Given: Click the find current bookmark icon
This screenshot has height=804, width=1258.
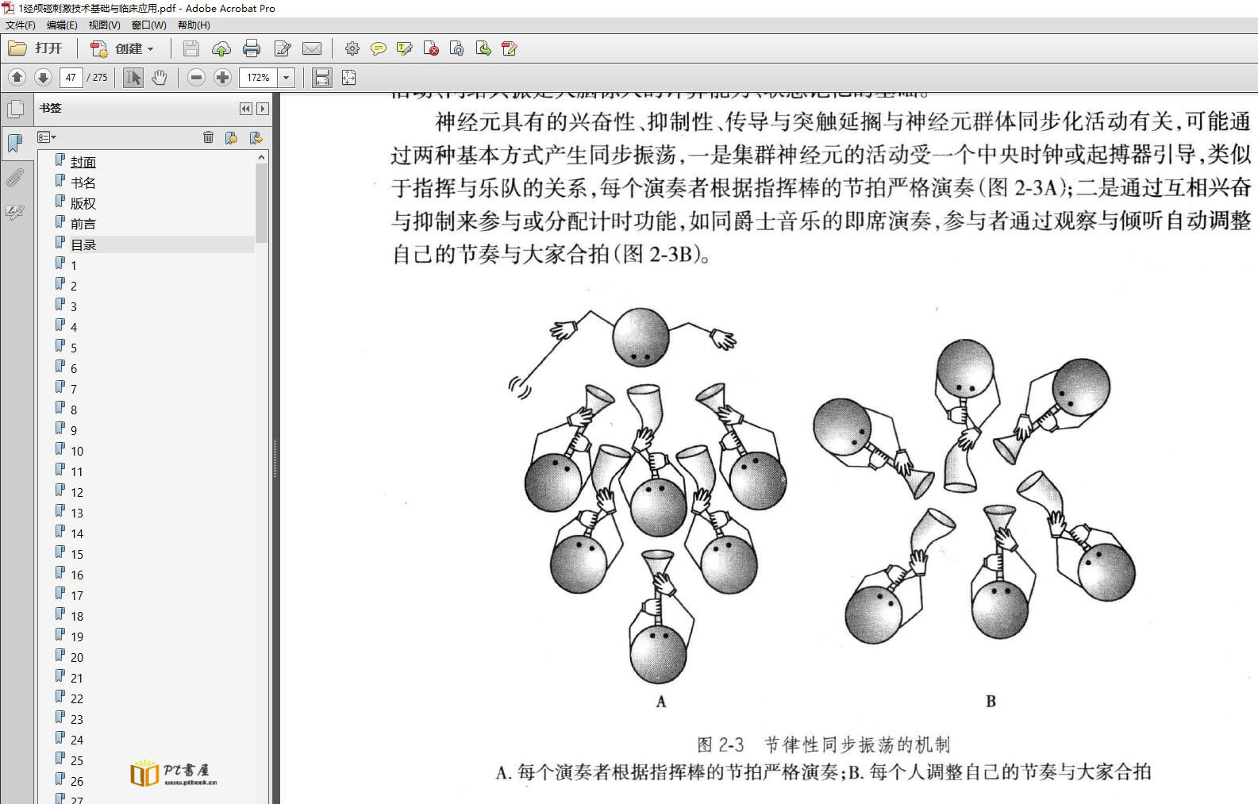Looking at the screenshot, I should 256,137.
